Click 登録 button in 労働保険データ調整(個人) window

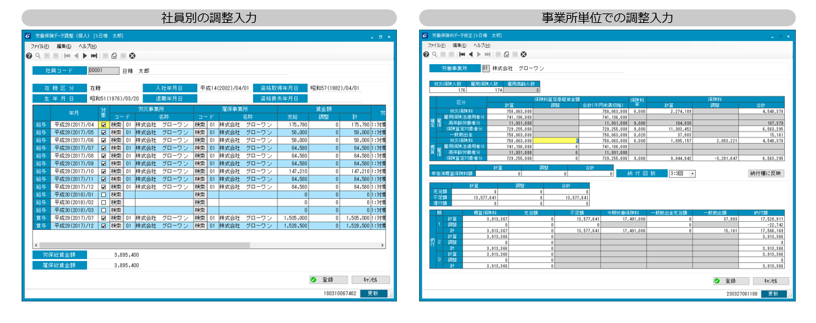[327, 279]
